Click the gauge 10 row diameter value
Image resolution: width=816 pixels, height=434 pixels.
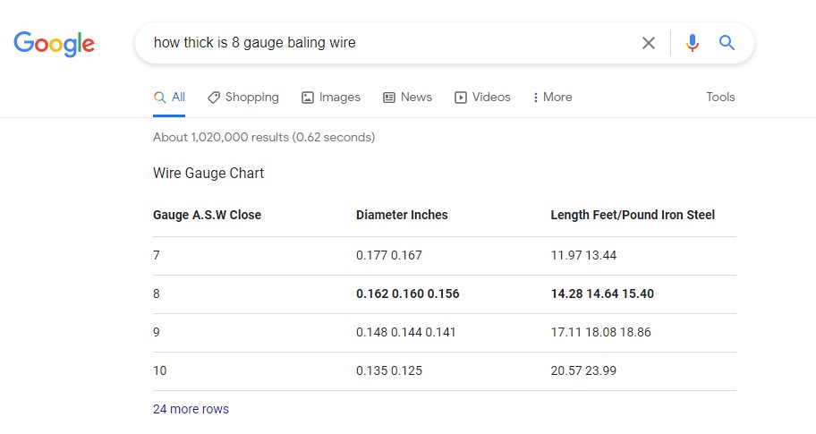(388, 370)
